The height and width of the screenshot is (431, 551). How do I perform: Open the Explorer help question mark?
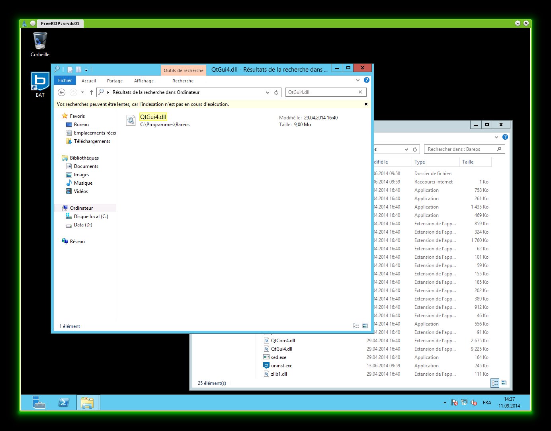(x=367, y=80)
